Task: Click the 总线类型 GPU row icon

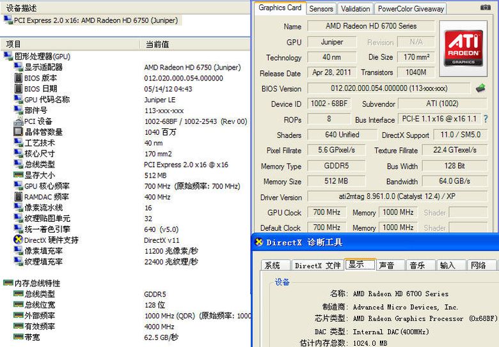Action: click(19, 164)
